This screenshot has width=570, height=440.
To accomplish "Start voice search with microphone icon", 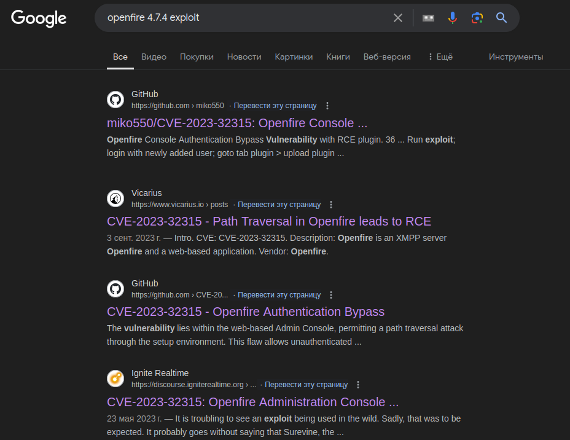I will 452,18.
